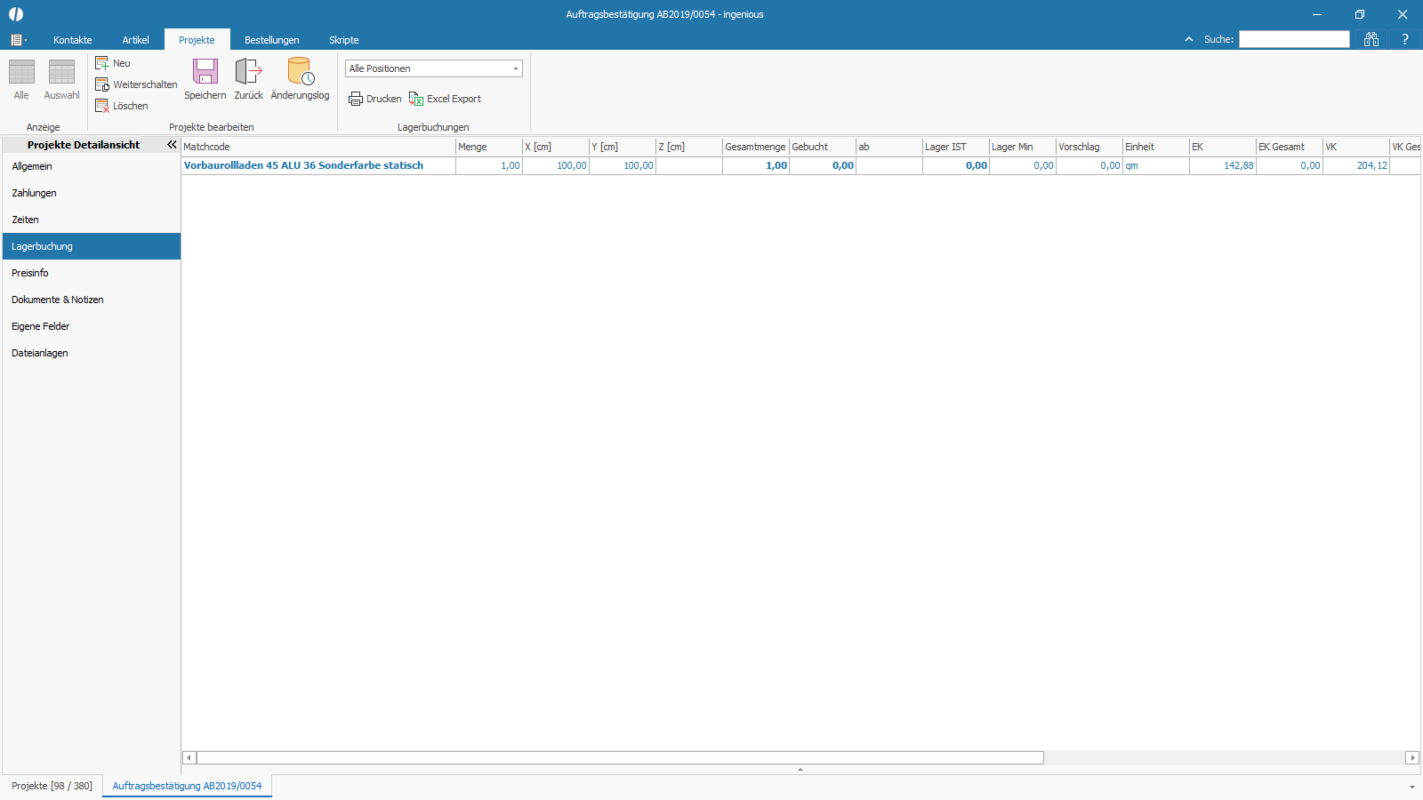This screenshot has height=800, width=1423.
Task: Click the Einheit cell qm
Action: pos(1156,165)
